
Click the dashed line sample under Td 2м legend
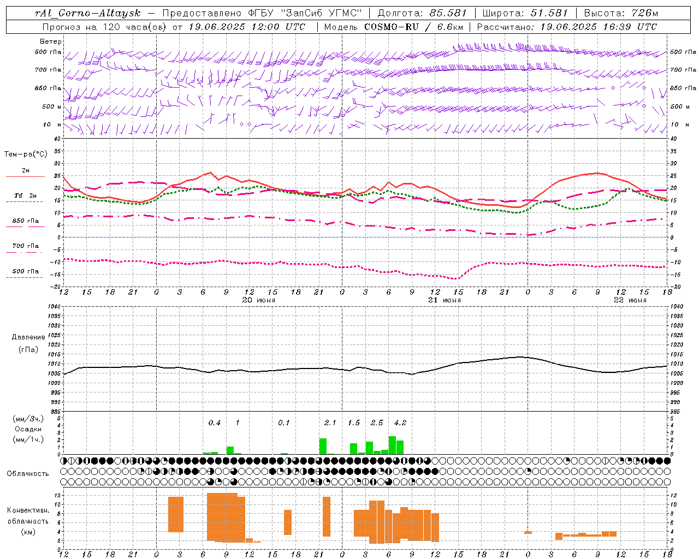coord(24,202)
